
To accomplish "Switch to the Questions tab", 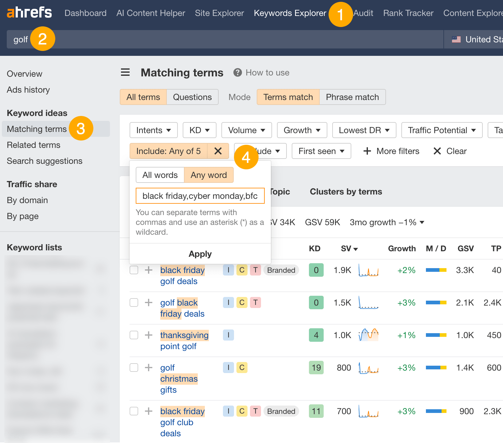I will click(192, 97).
